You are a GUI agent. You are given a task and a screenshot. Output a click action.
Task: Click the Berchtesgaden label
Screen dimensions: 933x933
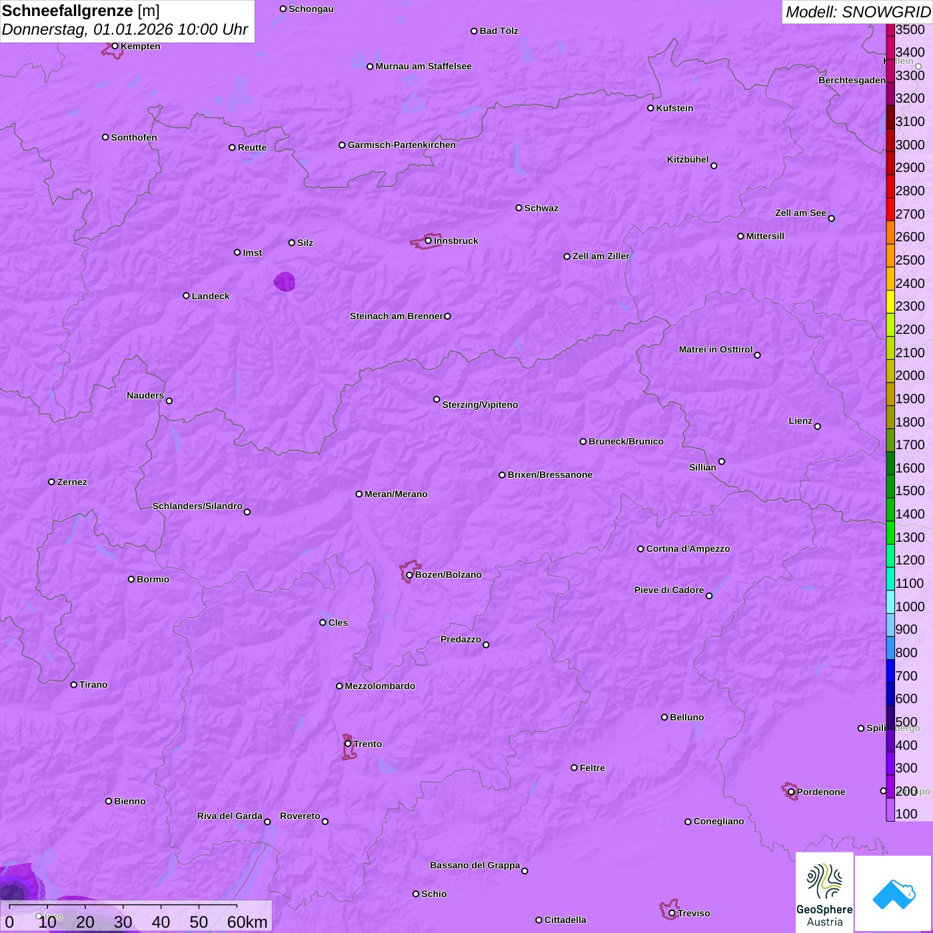tap(852, 80)
